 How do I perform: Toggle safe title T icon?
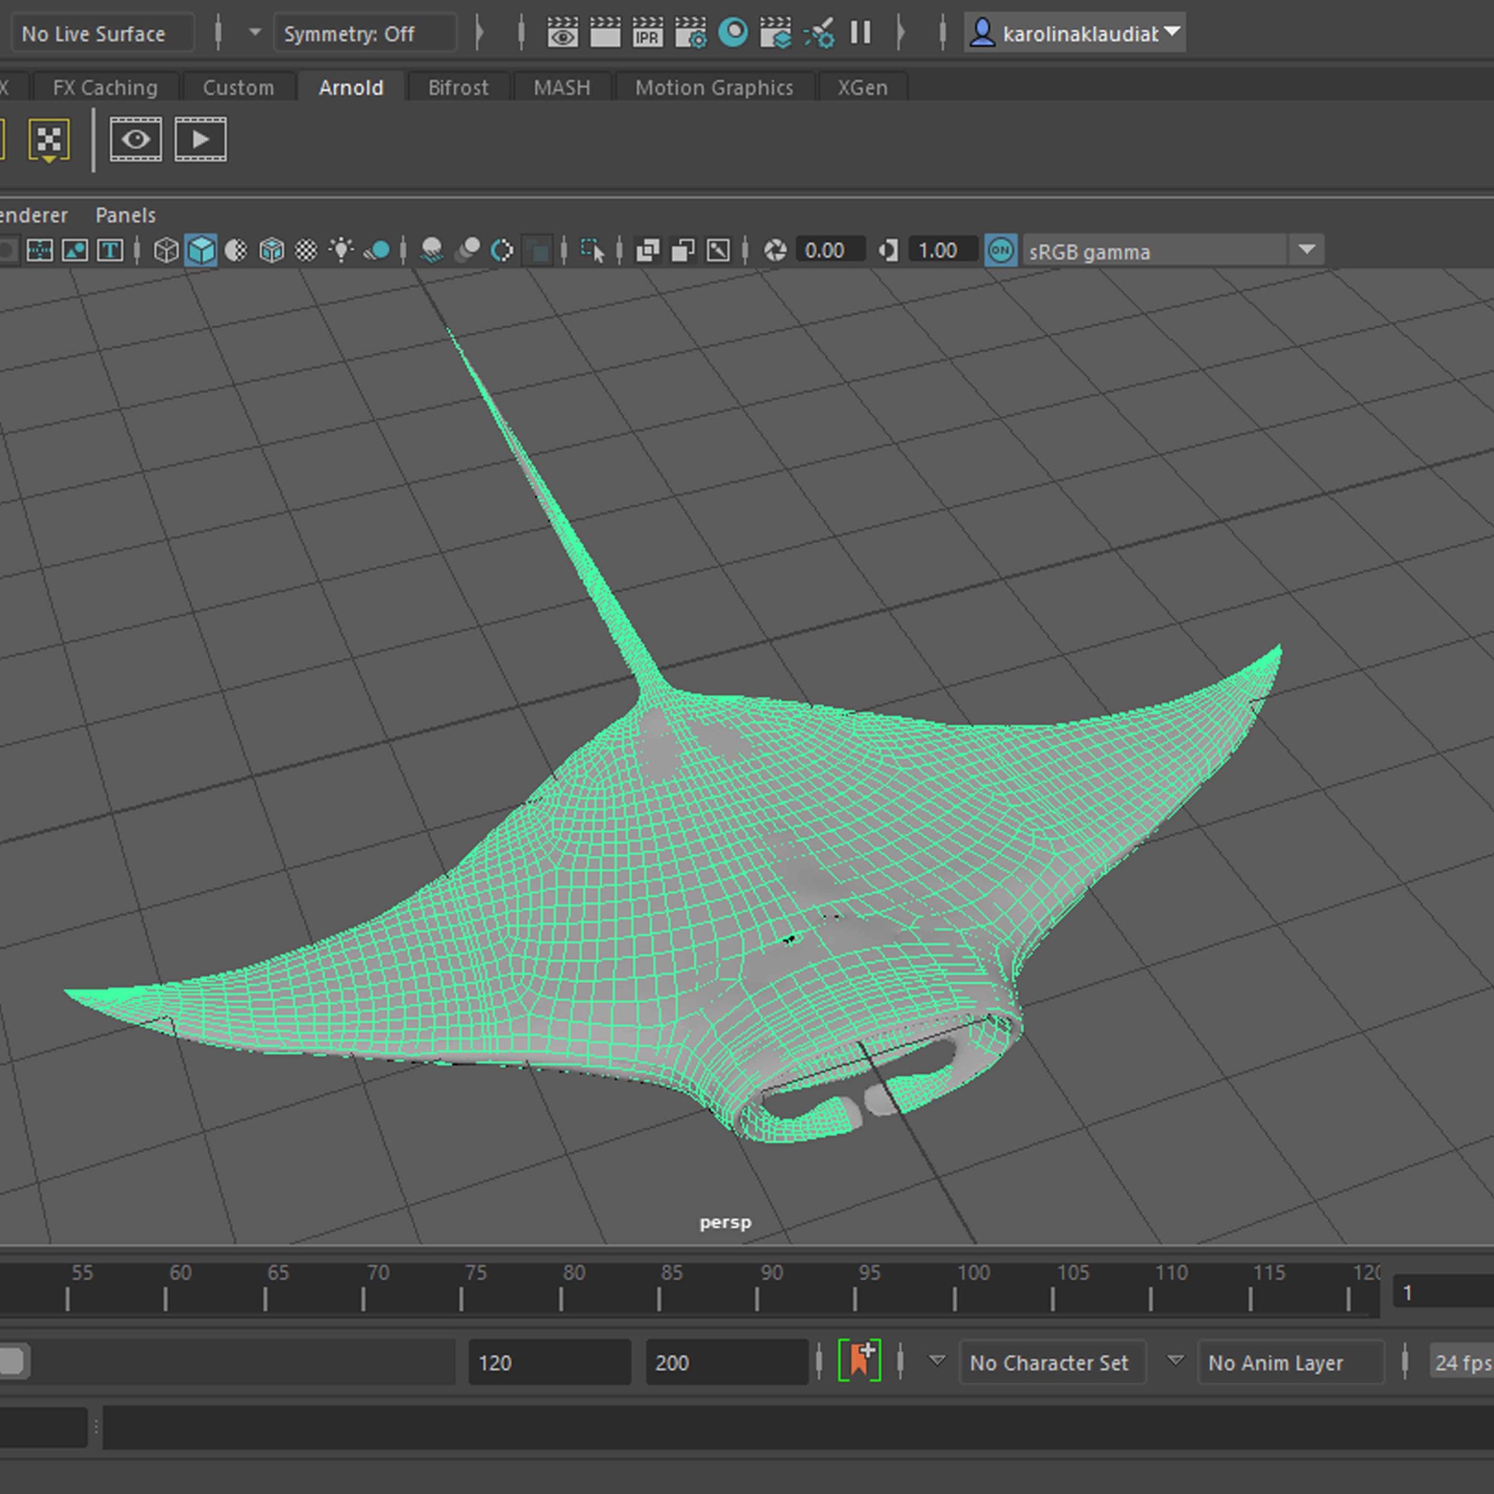pos(110,250)
